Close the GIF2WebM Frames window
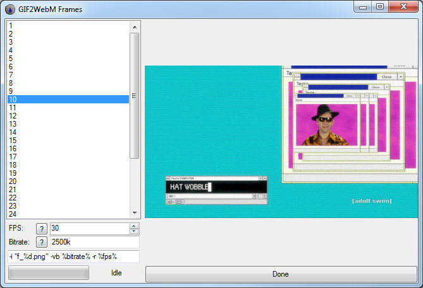Screen dimensions: 423x288 [x=403, y=7]
